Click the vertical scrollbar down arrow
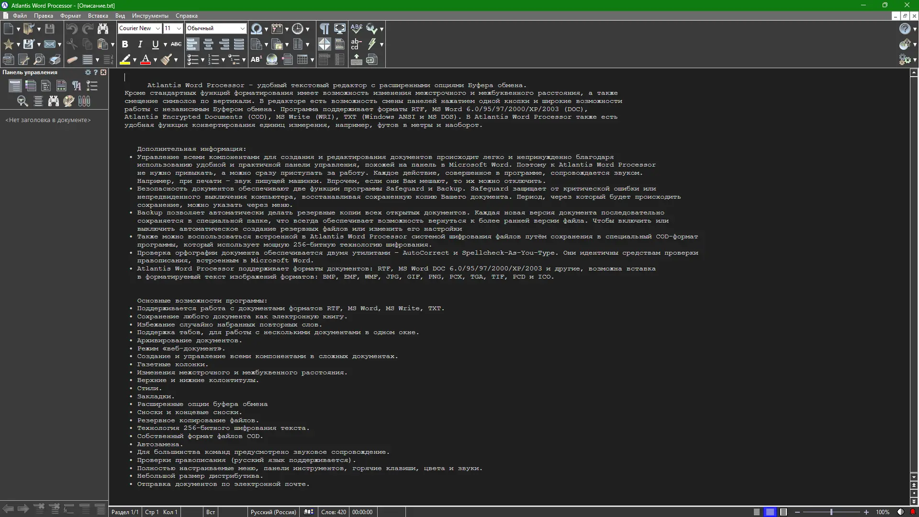This screenshot has height=517, width=919. [913, 477]
